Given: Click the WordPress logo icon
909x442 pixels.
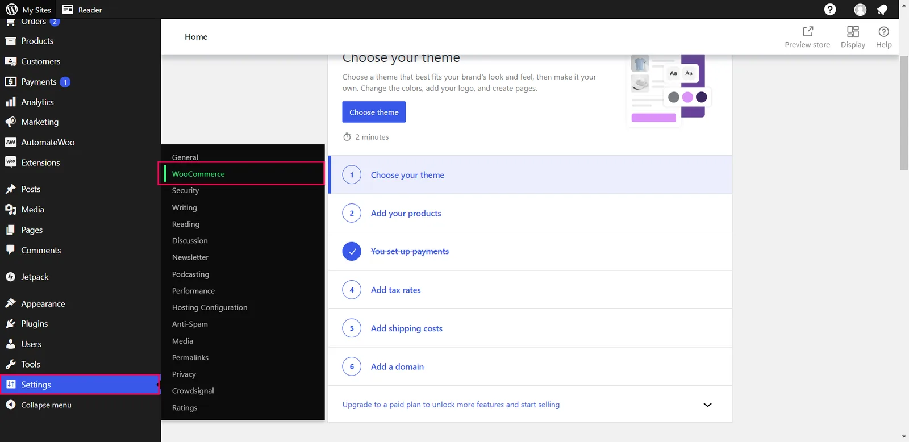Looking at the screenshot, I should point(11,9).
